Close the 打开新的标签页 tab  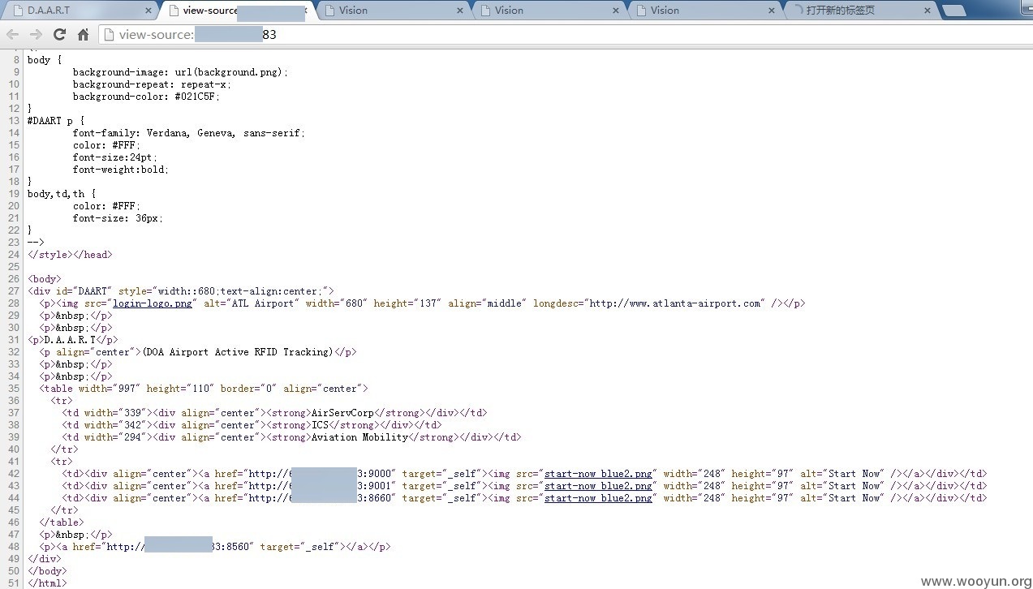(x=928, y=11)
